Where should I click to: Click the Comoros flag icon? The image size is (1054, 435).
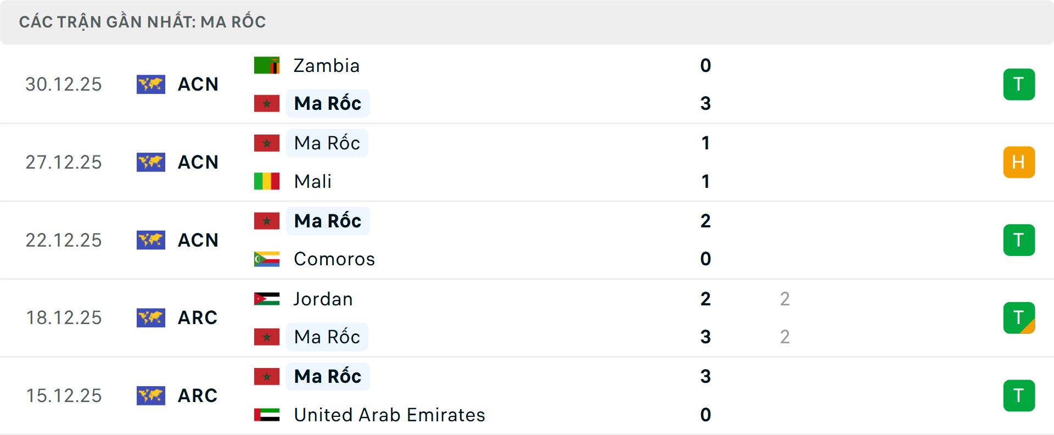point(267,259)
